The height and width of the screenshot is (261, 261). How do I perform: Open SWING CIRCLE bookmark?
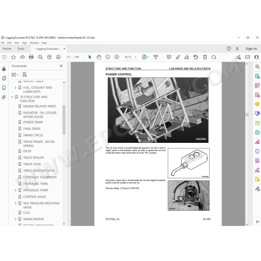[33, 135]
